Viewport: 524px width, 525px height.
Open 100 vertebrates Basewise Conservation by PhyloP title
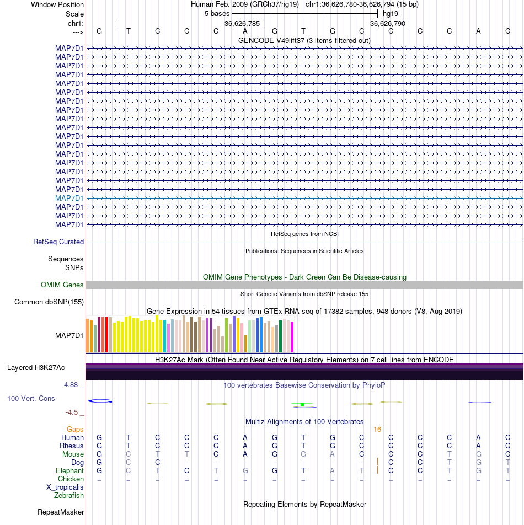coord(304,385)
